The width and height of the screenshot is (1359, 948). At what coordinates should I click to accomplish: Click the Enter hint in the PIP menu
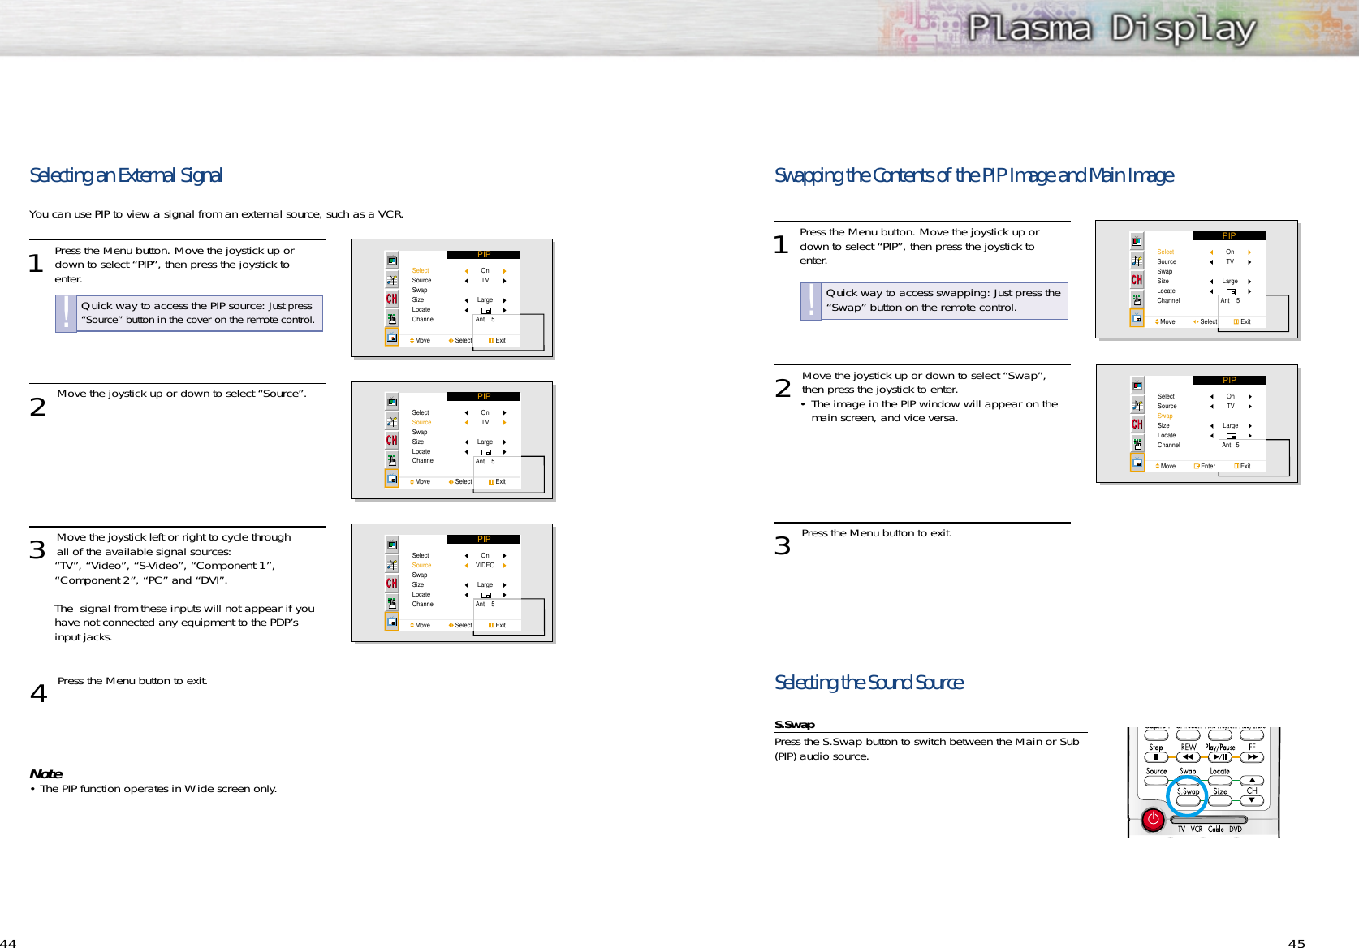tap(1205, 467)
